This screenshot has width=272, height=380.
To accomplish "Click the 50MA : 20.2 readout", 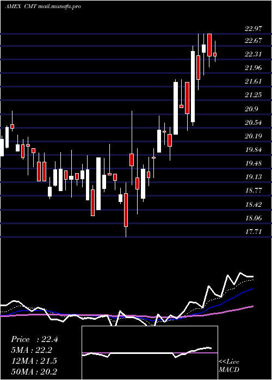I will coord(34,371).
